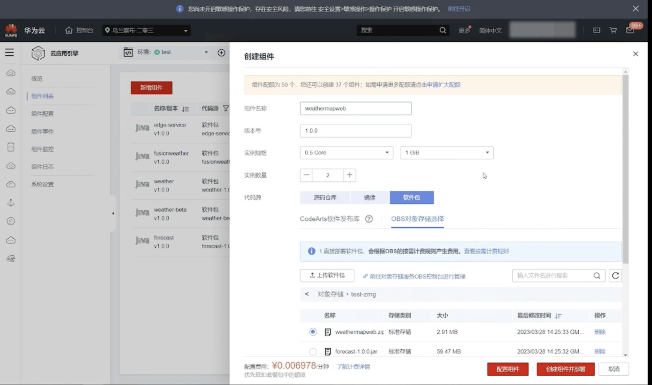Open 组件列表 in the side menu
652x385 pixels.
42,96
